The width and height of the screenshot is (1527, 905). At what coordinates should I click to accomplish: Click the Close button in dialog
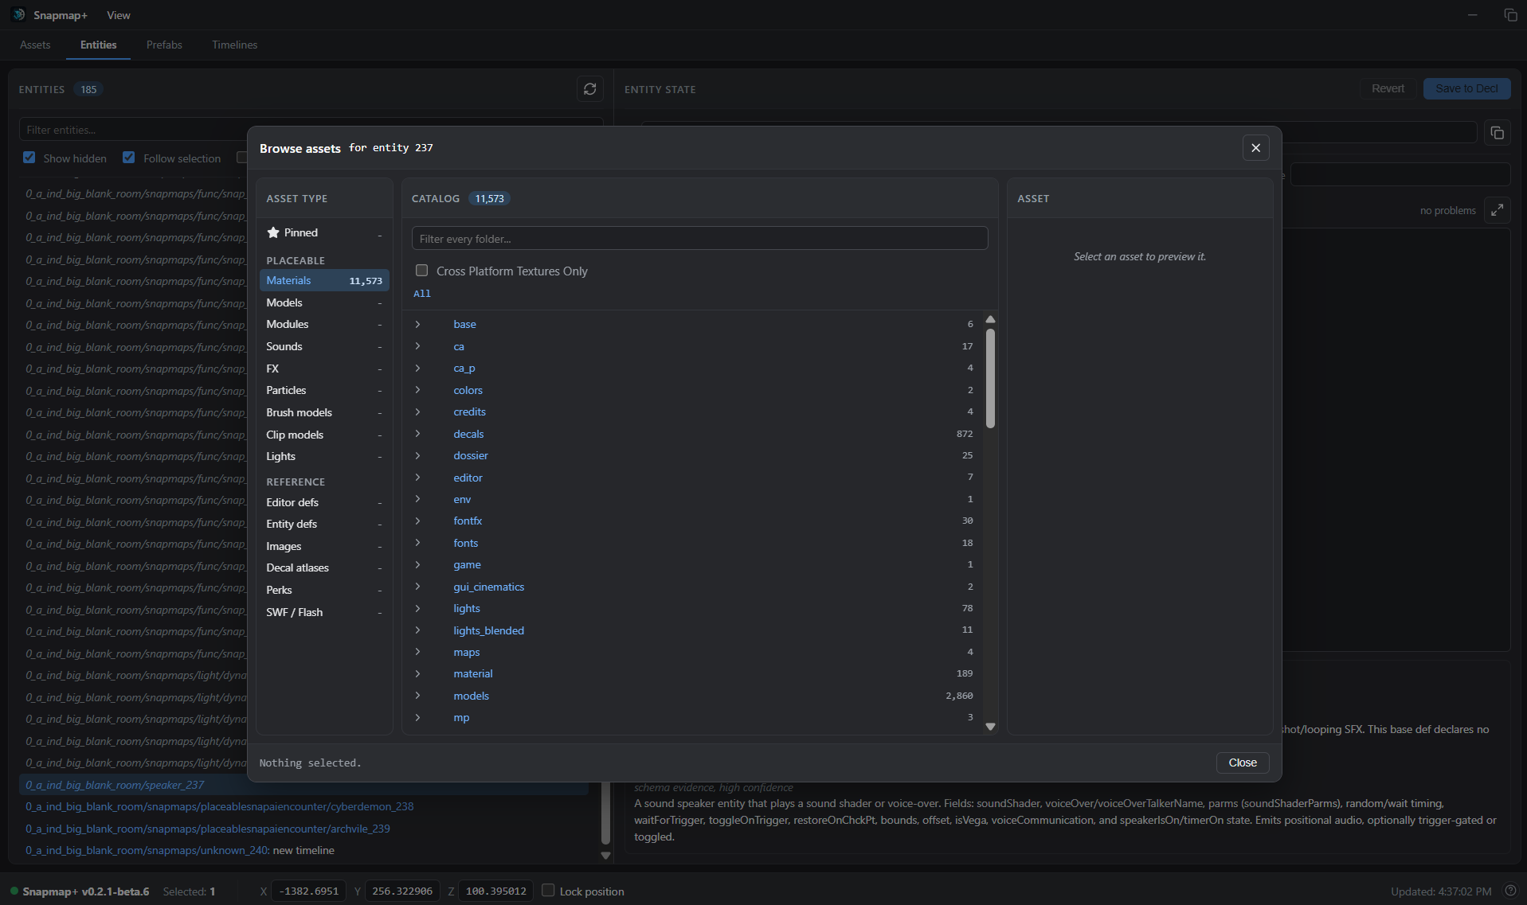pyautogui.click(x=1242, y=763)
